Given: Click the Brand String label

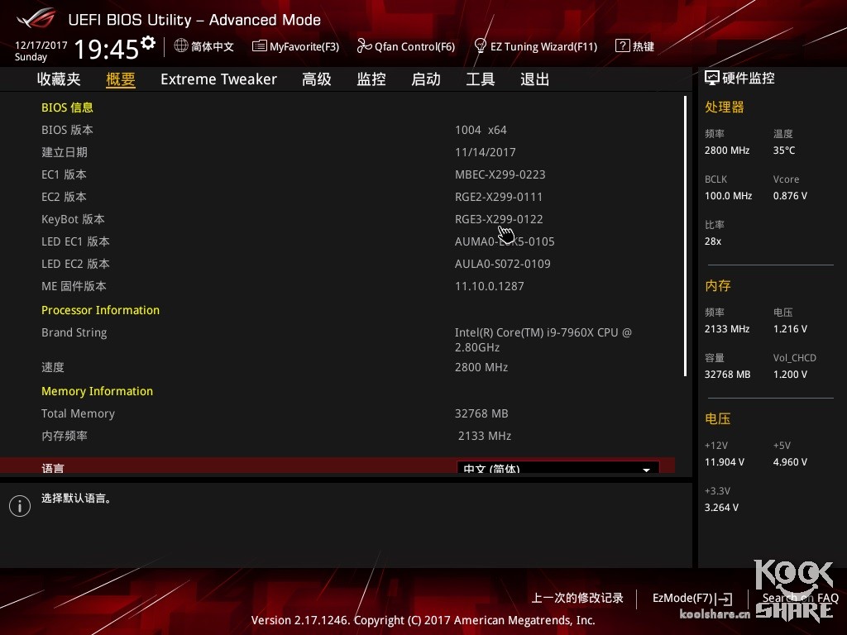Looking at the screenshot, I should (x=74, y=332).
